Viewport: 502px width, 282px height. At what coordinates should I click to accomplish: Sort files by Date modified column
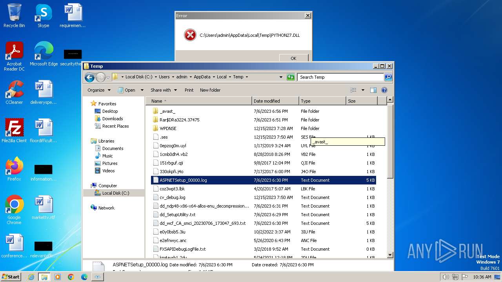tap(275, 101)
